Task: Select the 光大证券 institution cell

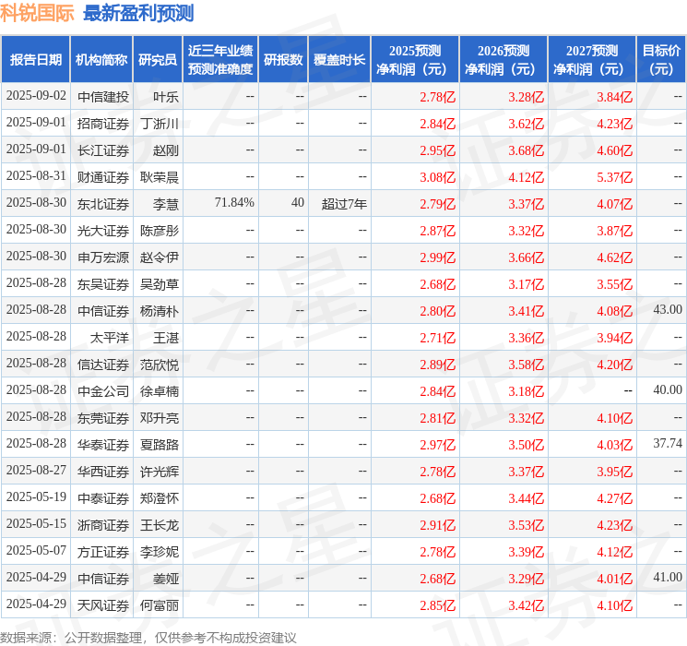Action: [103, 231]
